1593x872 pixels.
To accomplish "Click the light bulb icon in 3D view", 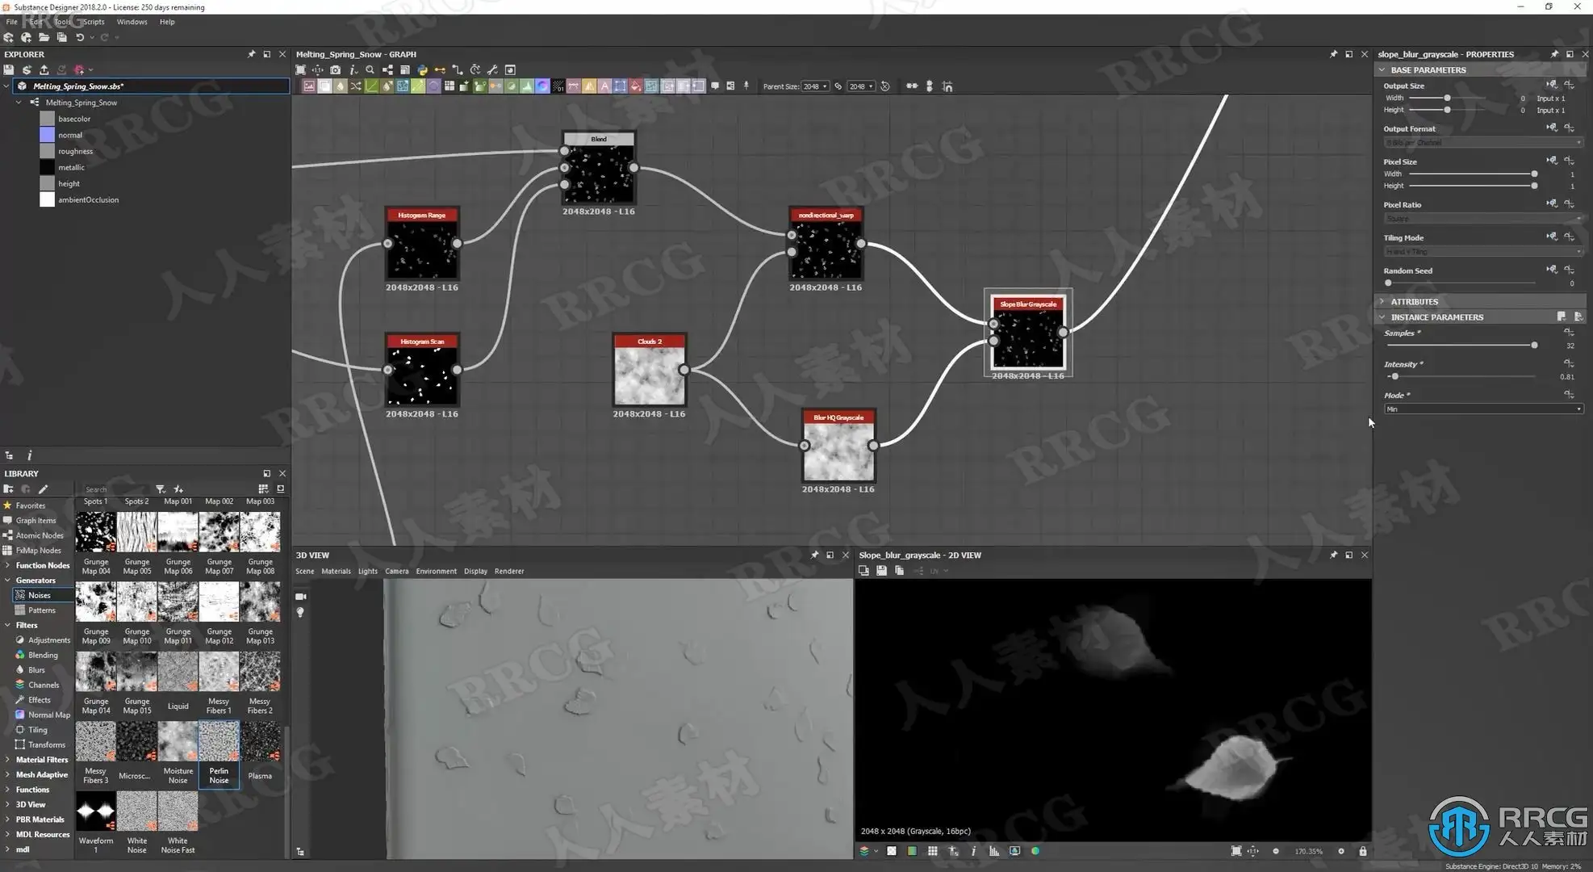I will pos(300,613).
